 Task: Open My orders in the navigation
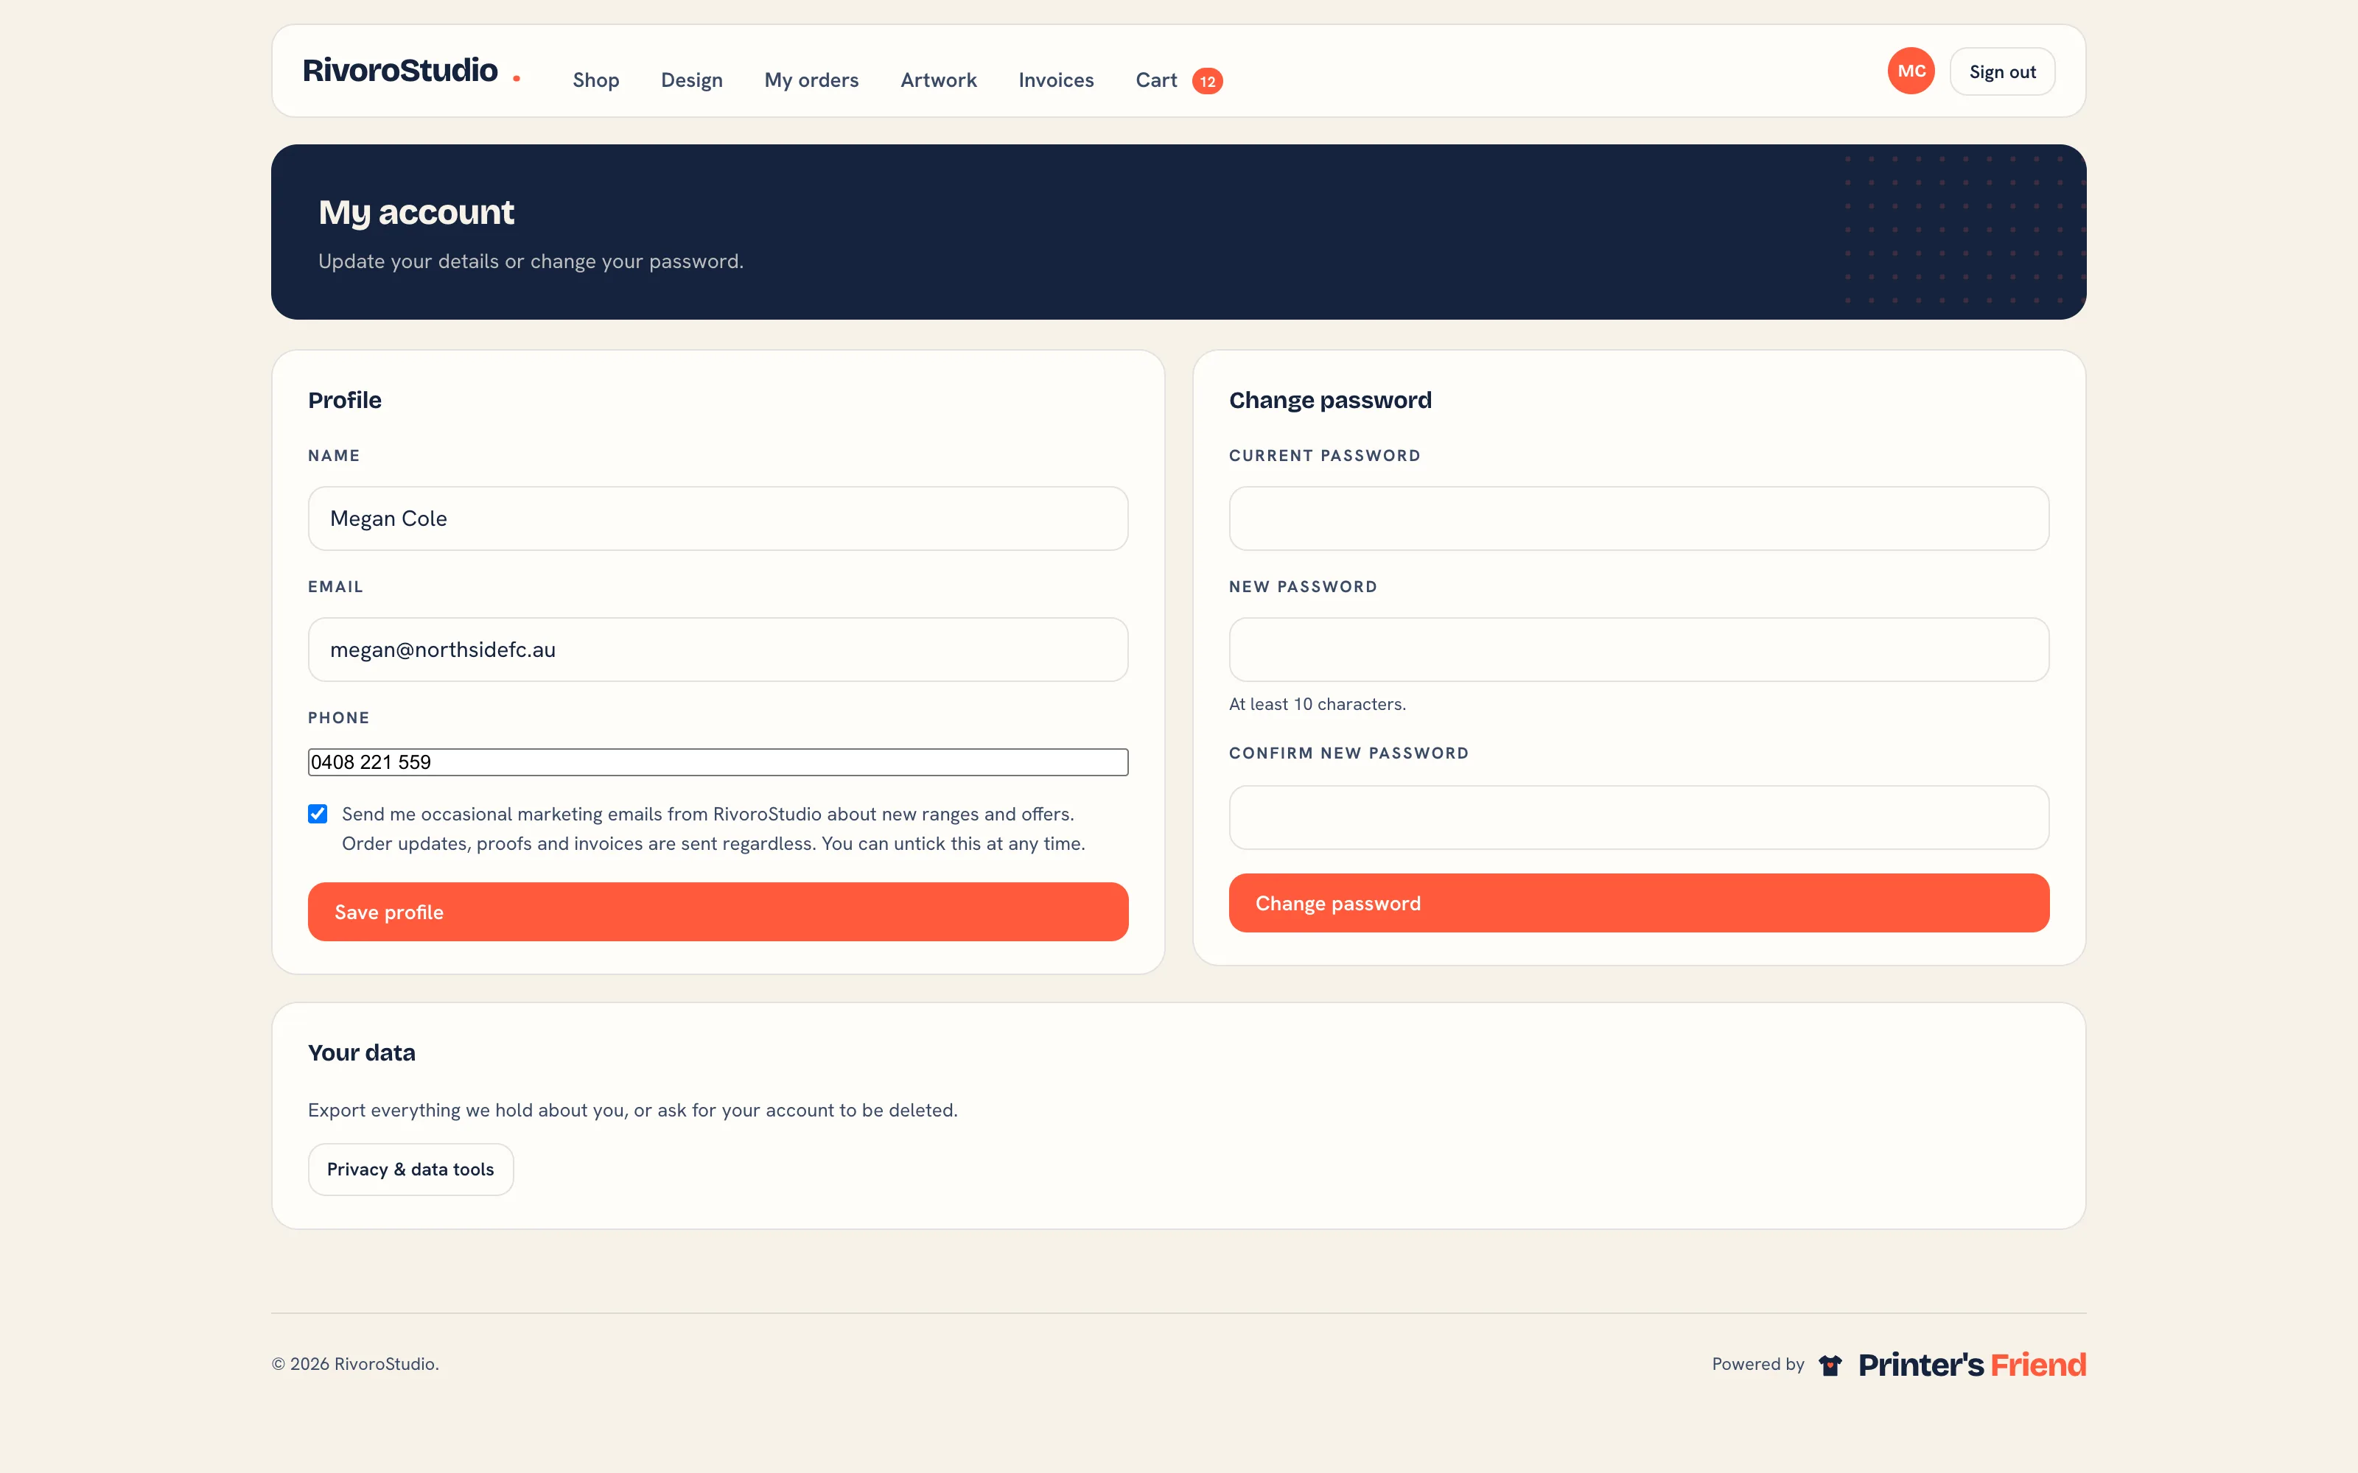click(x=811, y=80)
